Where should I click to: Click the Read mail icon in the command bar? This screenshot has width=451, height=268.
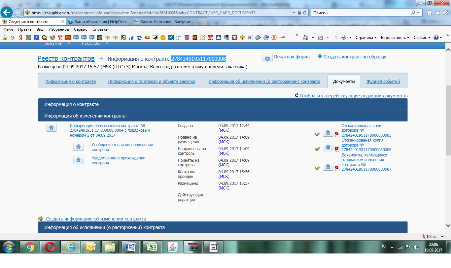(334, 38)
